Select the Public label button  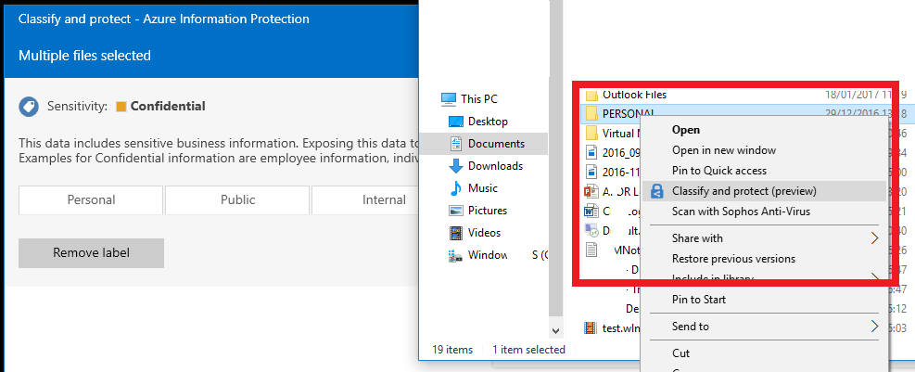[x=237, y=200]
